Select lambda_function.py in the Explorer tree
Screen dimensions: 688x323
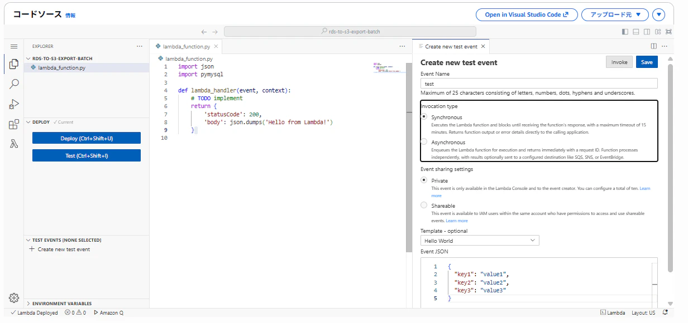pyautogui.click(x=87, y=68)
